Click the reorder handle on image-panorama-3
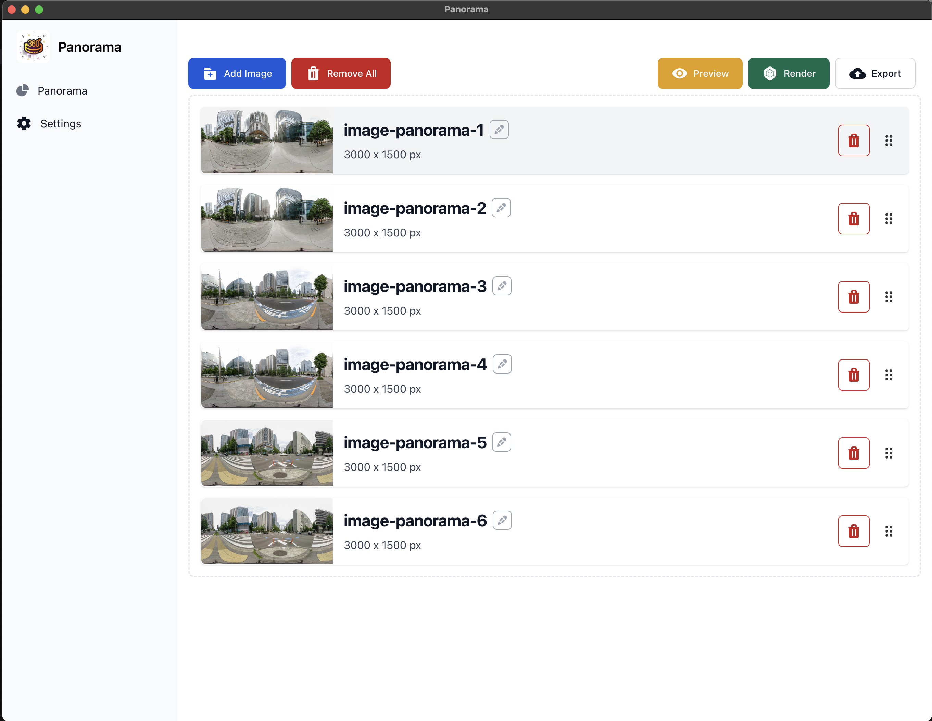This screenshot has width=932, height=721. point(889,297)
